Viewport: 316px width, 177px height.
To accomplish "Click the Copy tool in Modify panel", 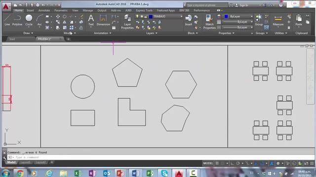I will (58, 22).
